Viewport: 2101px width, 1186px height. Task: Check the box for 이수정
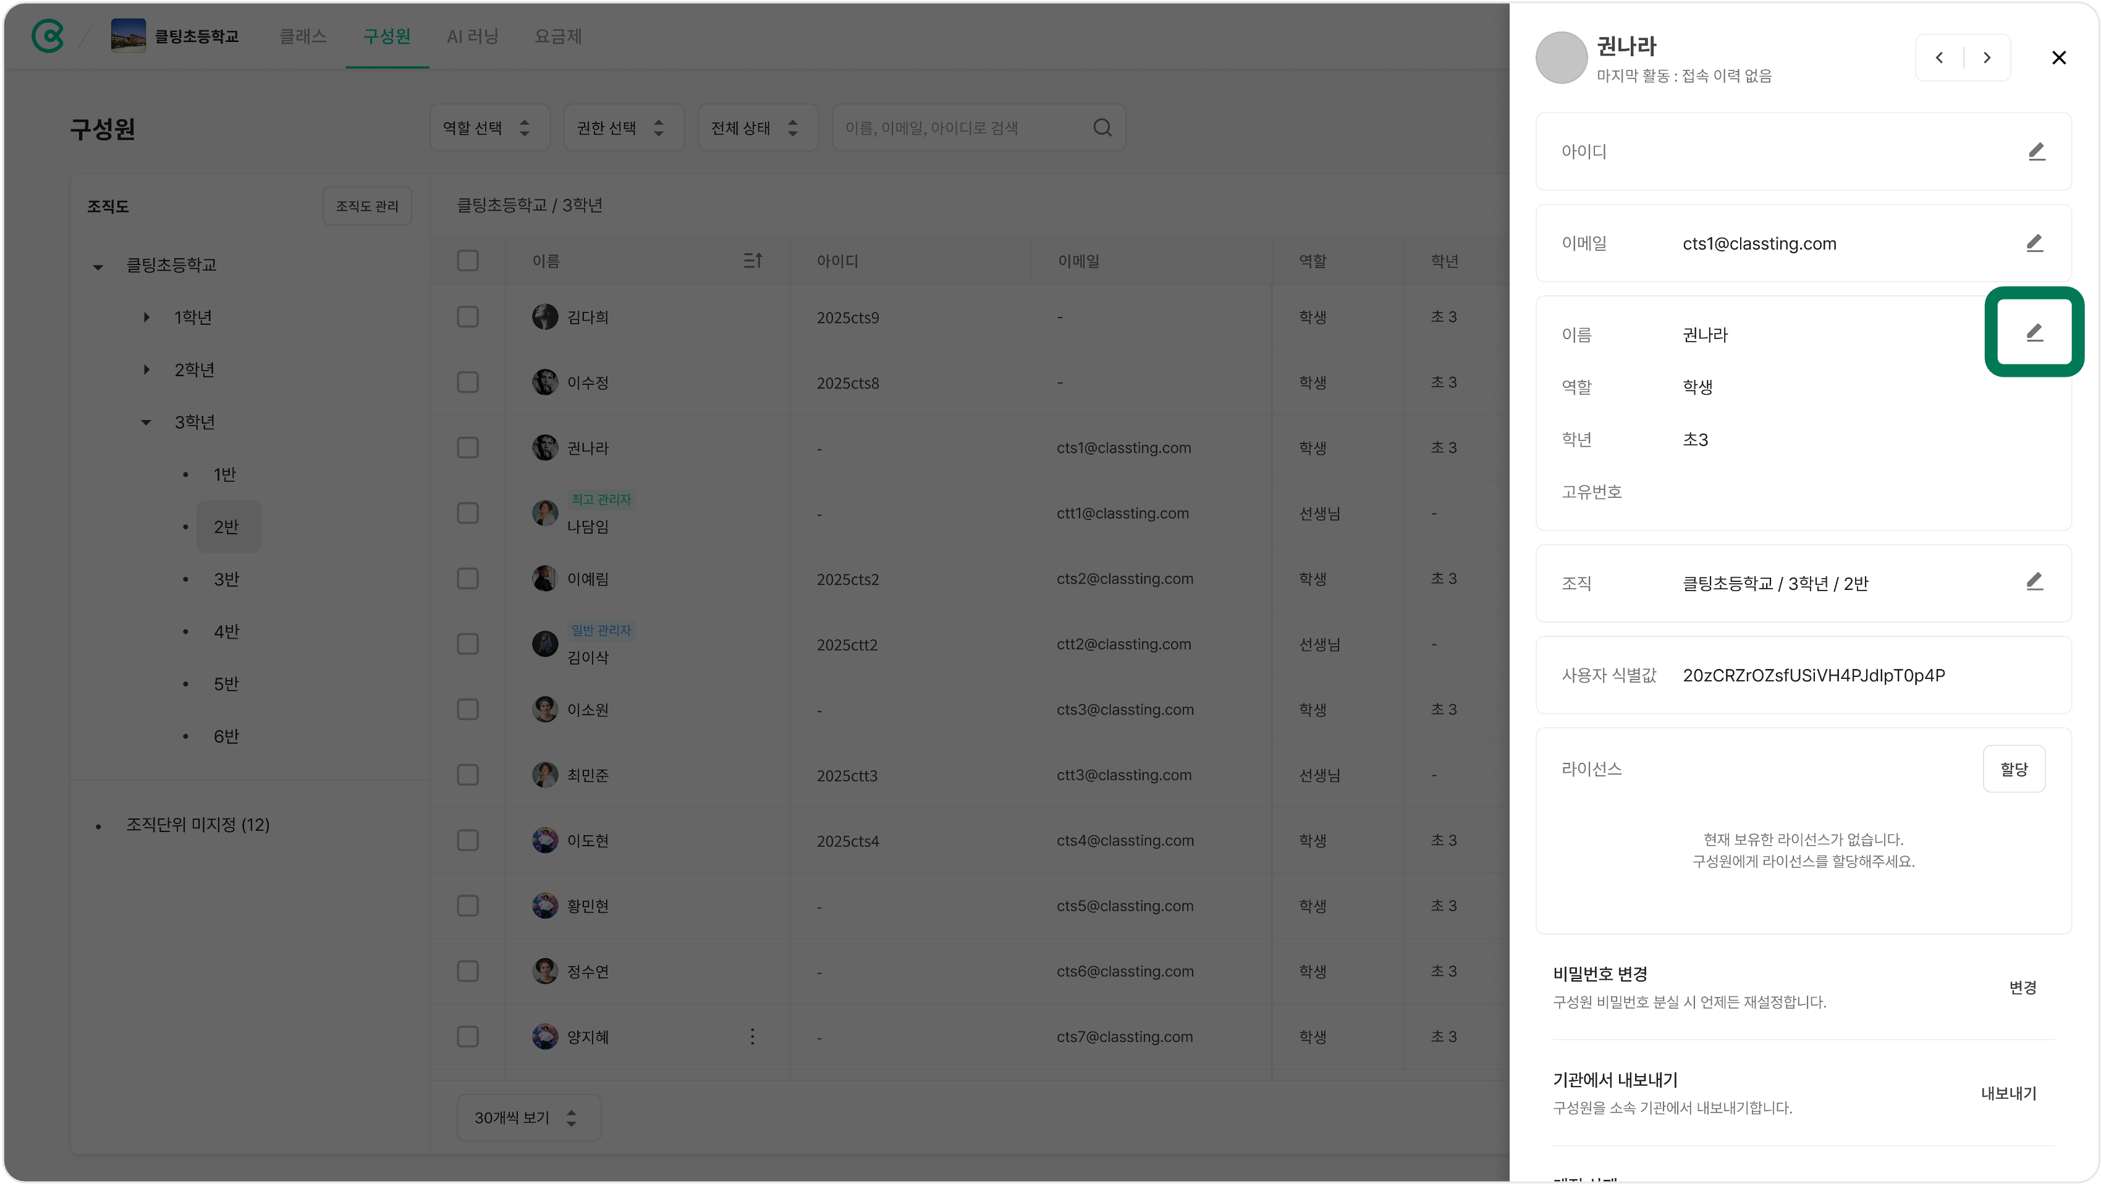(x=467, y=382)
